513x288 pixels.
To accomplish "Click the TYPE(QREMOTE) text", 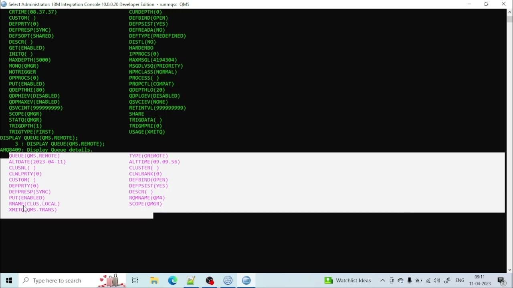I will click(149, 156).
